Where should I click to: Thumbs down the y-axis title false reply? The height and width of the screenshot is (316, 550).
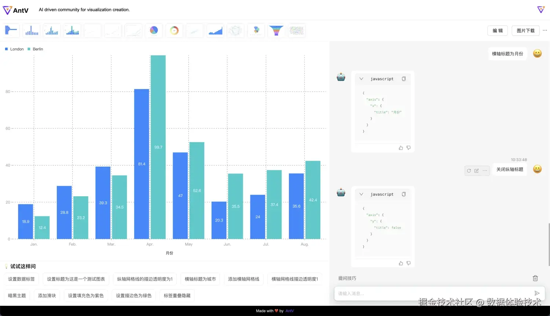click(x=408, y=263)
